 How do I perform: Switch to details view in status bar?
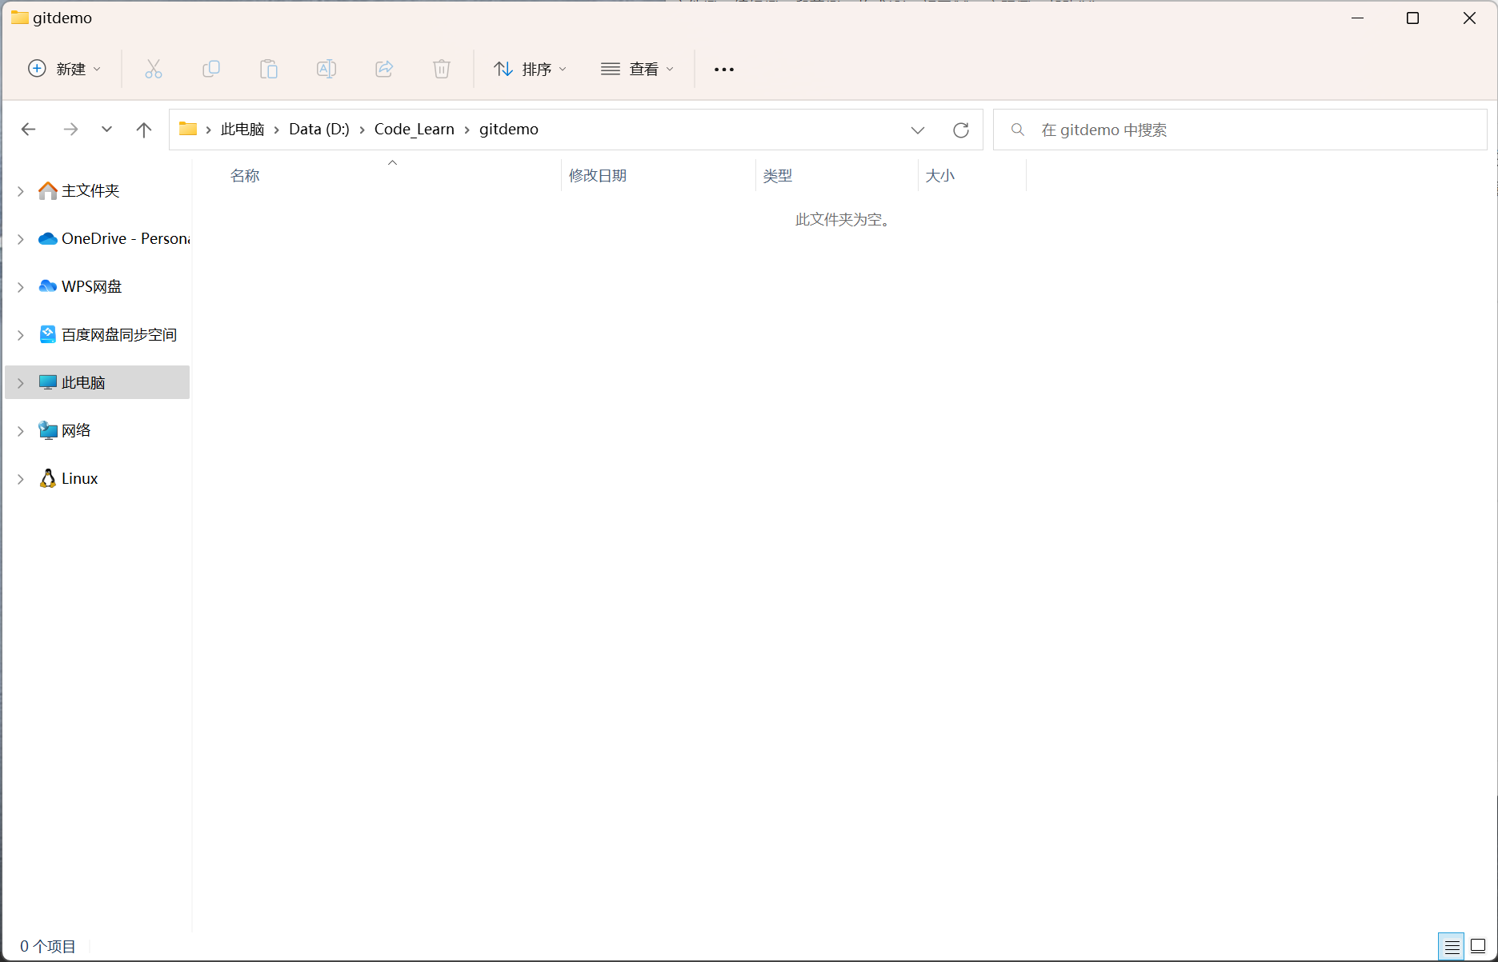coord(1452,947)
